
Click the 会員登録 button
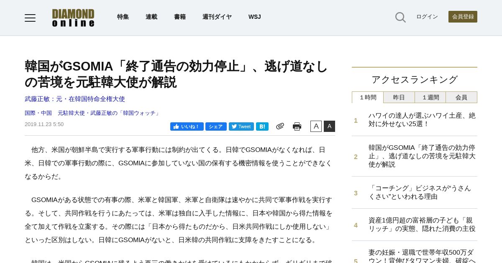click(463, 17)
